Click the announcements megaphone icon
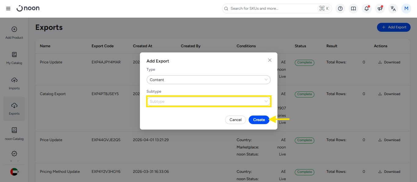The height and width of the screenshot is (182, 417). click(380, 9)
